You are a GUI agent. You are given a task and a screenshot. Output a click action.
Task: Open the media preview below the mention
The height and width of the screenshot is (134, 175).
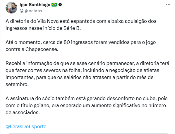[x=88, y=133]
